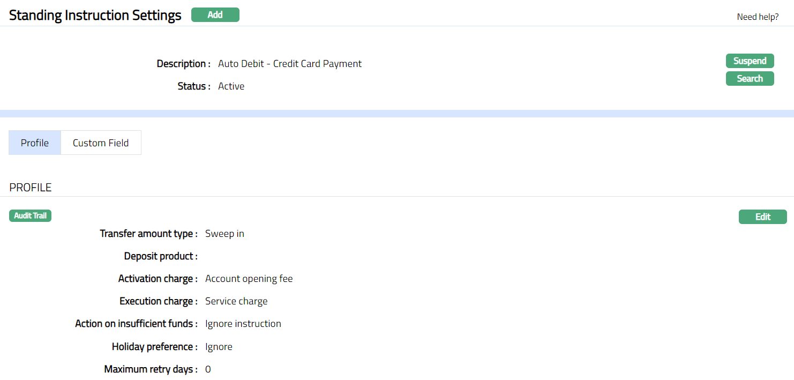
Task: Click the Standing Instruction Settings heading
Action: [95, 15]
